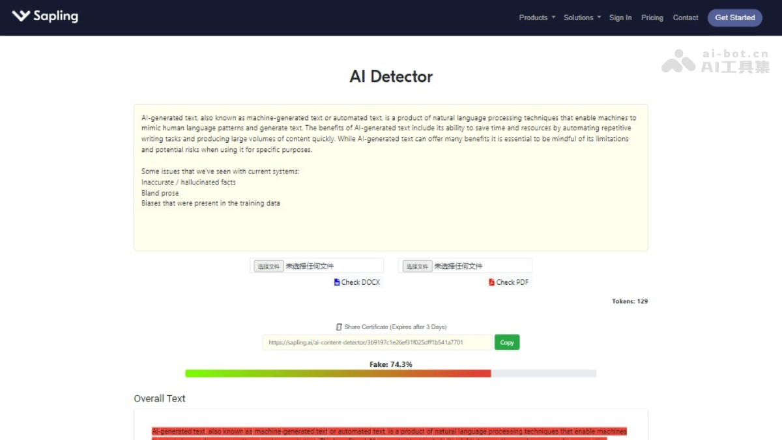The height and width of the screenshot is (440, 782).
Task: Click the right file chooser for PDF upload
Action: pos(416,265)
